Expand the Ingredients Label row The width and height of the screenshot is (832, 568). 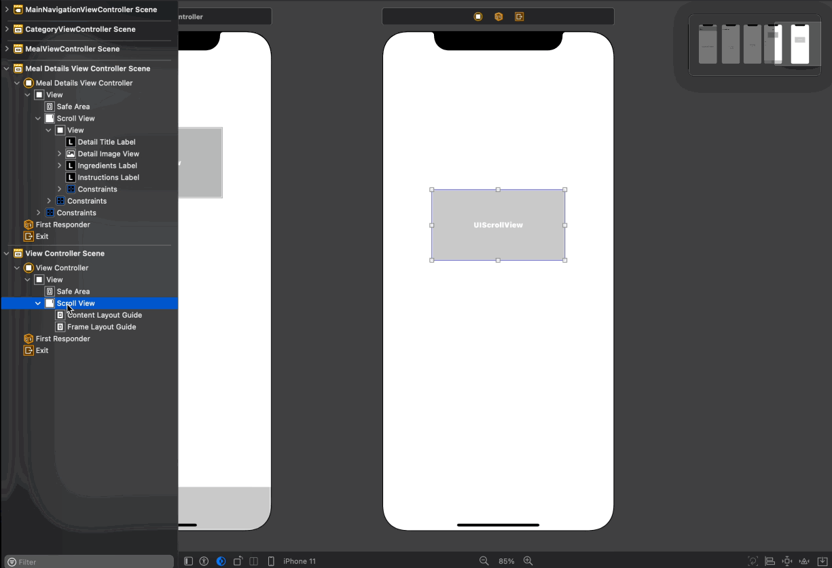coord(59,166)
